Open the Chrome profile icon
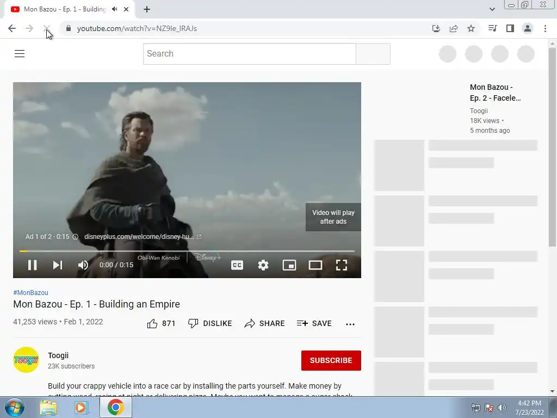The image size is (557, 418). 528,28
